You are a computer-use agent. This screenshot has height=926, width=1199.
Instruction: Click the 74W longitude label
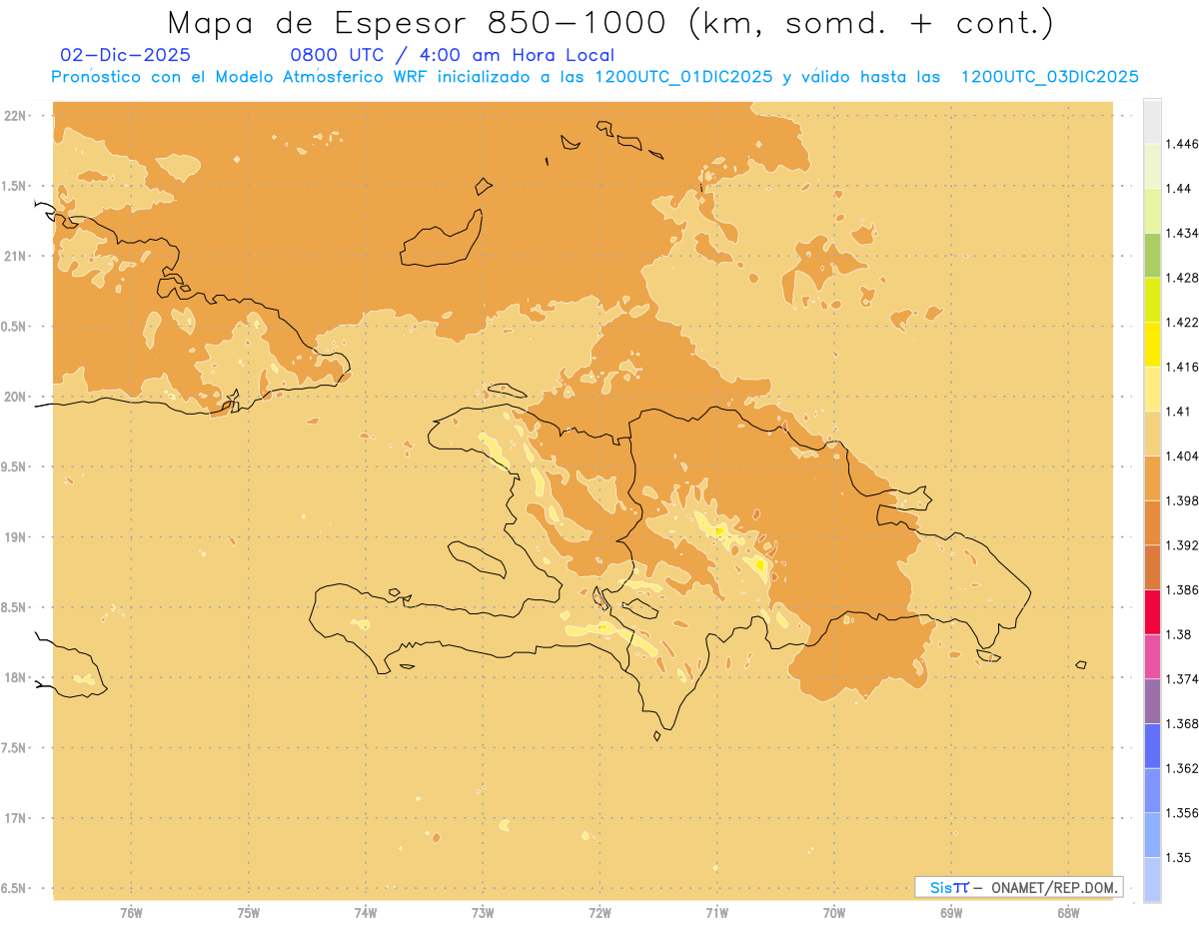click(366, 912)
